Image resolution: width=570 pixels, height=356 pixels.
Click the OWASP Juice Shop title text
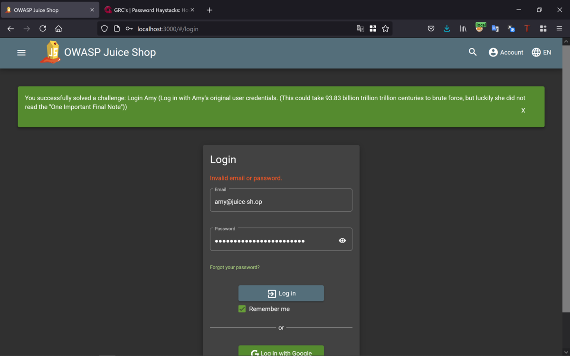pyautogui.click(x=110, y=52)
